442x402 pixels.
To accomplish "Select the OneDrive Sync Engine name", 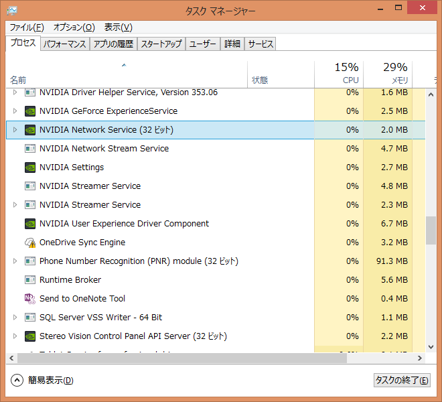I will point(82,243).
